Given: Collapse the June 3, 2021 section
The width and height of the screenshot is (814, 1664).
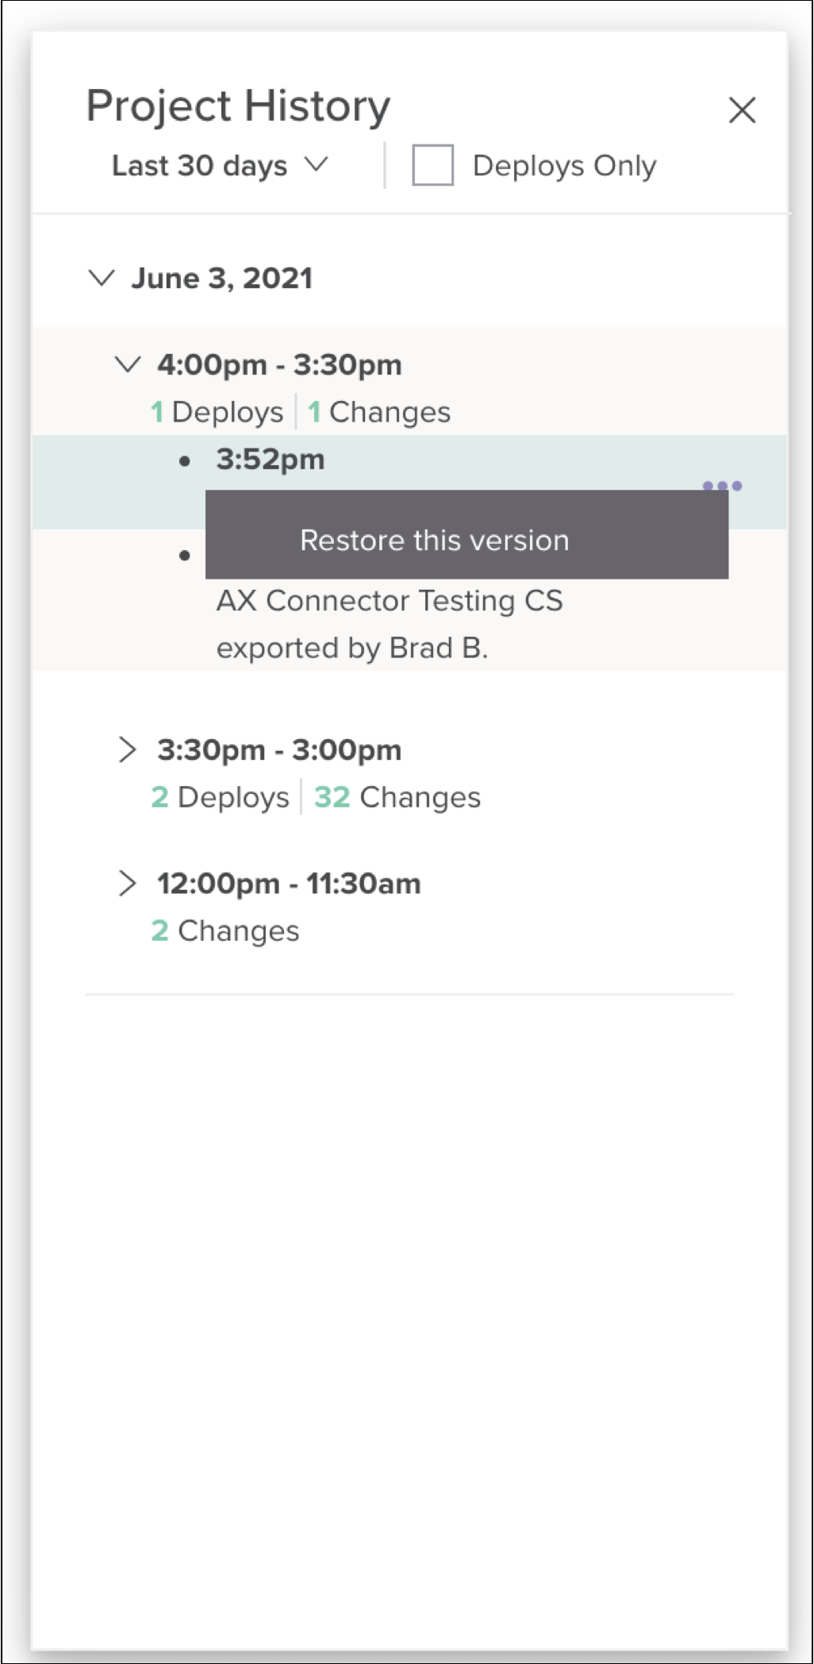Looking at the screenshot, I should 102,278.
